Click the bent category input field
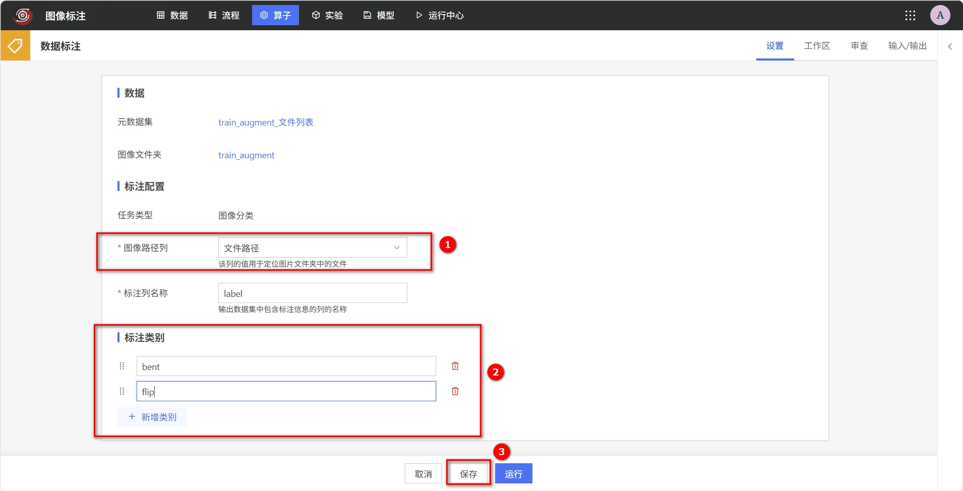Screen dimensions: 963x491 [x=286, y=366]
